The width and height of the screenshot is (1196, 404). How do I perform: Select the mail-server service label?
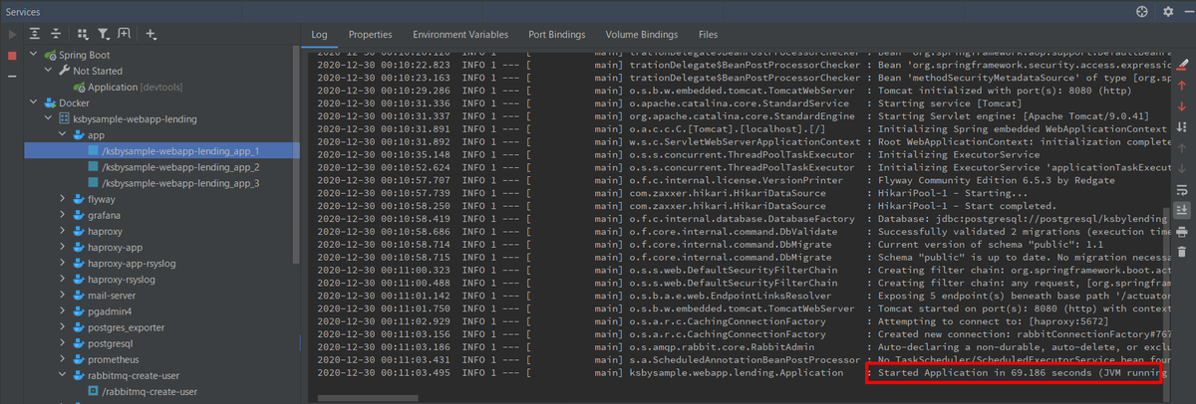113,295
